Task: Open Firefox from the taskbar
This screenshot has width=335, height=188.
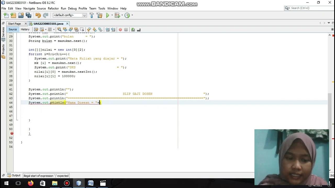Action: click(x=31, y=183)
